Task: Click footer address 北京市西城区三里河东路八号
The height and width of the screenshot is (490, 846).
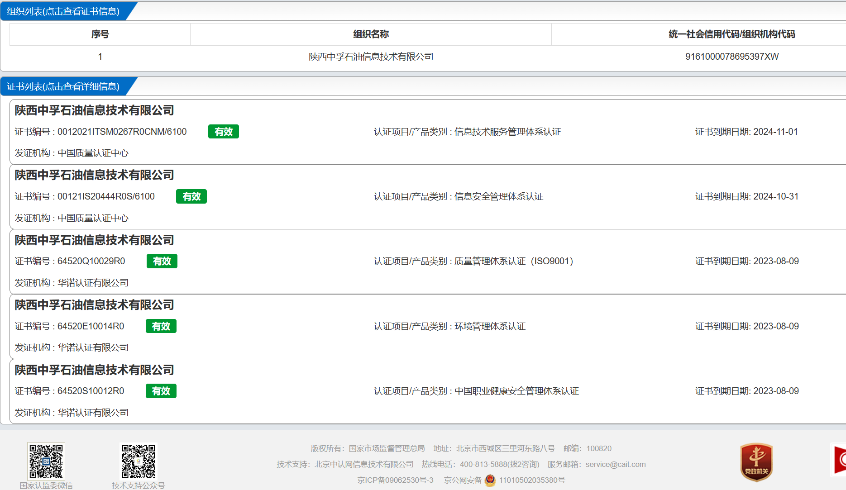Action: 505,448
